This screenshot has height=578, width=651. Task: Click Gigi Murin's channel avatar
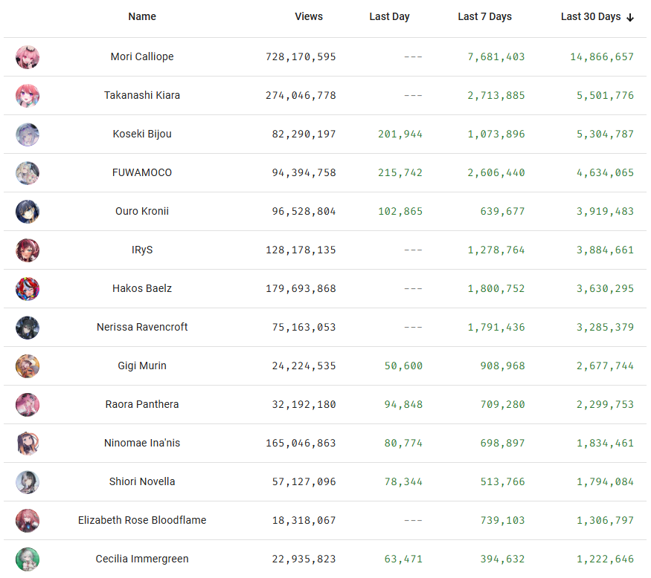point(28,366)
